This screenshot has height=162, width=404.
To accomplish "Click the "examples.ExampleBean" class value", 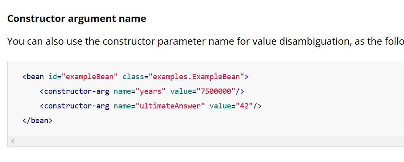I will 196,77.
